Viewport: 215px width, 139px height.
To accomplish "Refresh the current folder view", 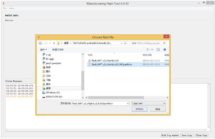I will [x=125, y=43].
